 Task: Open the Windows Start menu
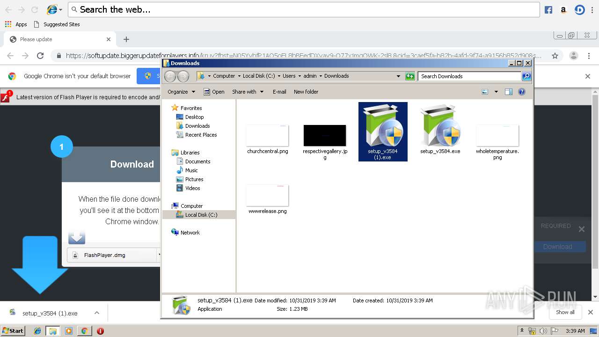(x=13, y=330)
